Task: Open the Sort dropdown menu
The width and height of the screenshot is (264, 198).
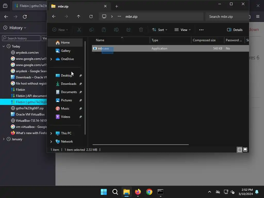Action: pyautogui.click(x=160, y=30)
